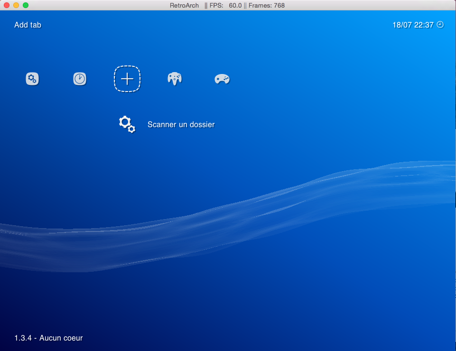Click the 1.3.4 - Aucun coeur status

(x=48, y=338)
